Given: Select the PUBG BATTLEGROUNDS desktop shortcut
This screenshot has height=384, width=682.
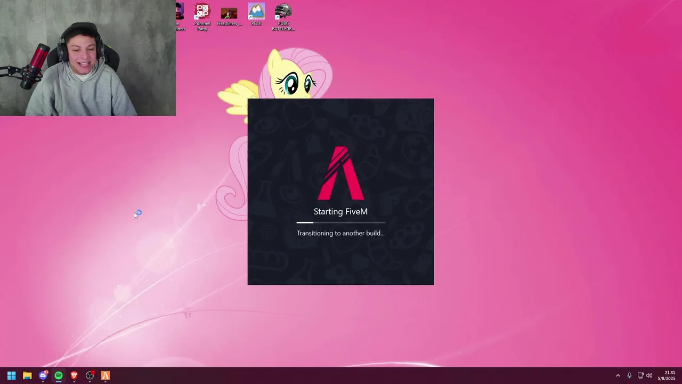Looking at the screenshot, I should click(283, 18).
